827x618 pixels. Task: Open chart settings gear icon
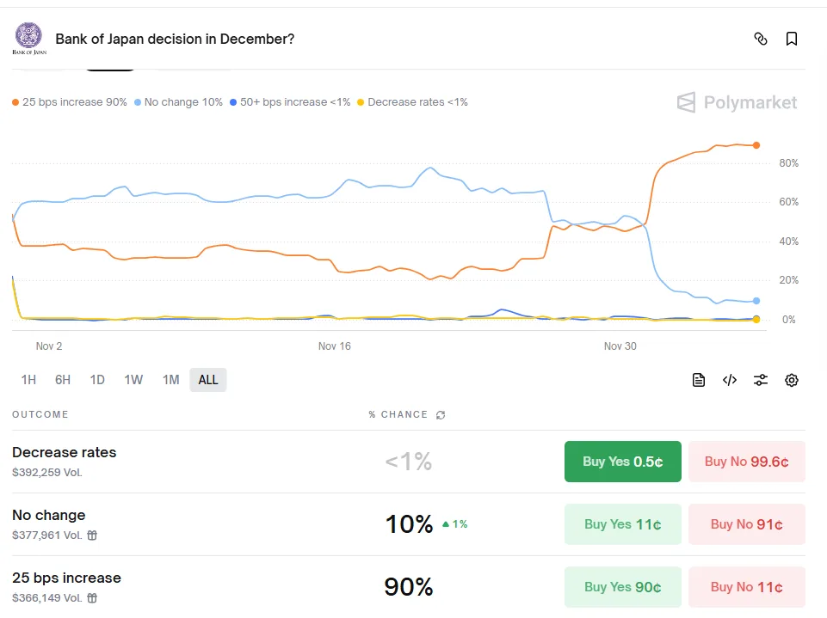pyautogui.click(x=792, y=380)
